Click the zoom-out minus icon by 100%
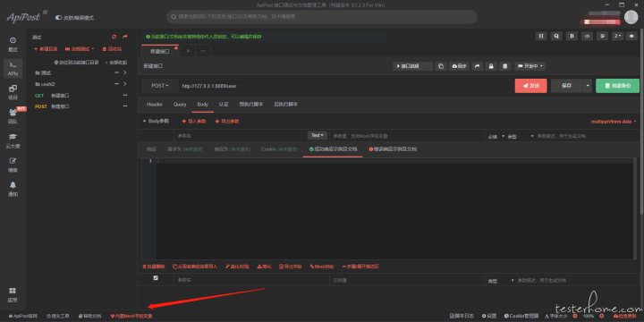 pos(574,317)
